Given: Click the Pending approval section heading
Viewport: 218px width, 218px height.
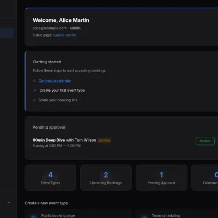Looking at the screenshot, I should click(x=49, y=127).
